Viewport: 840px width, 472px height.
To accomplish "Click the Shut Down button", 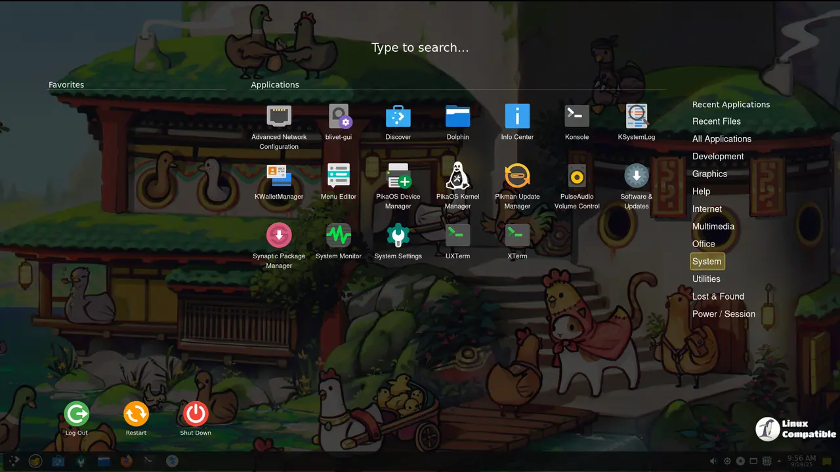I will pos(196,414).
